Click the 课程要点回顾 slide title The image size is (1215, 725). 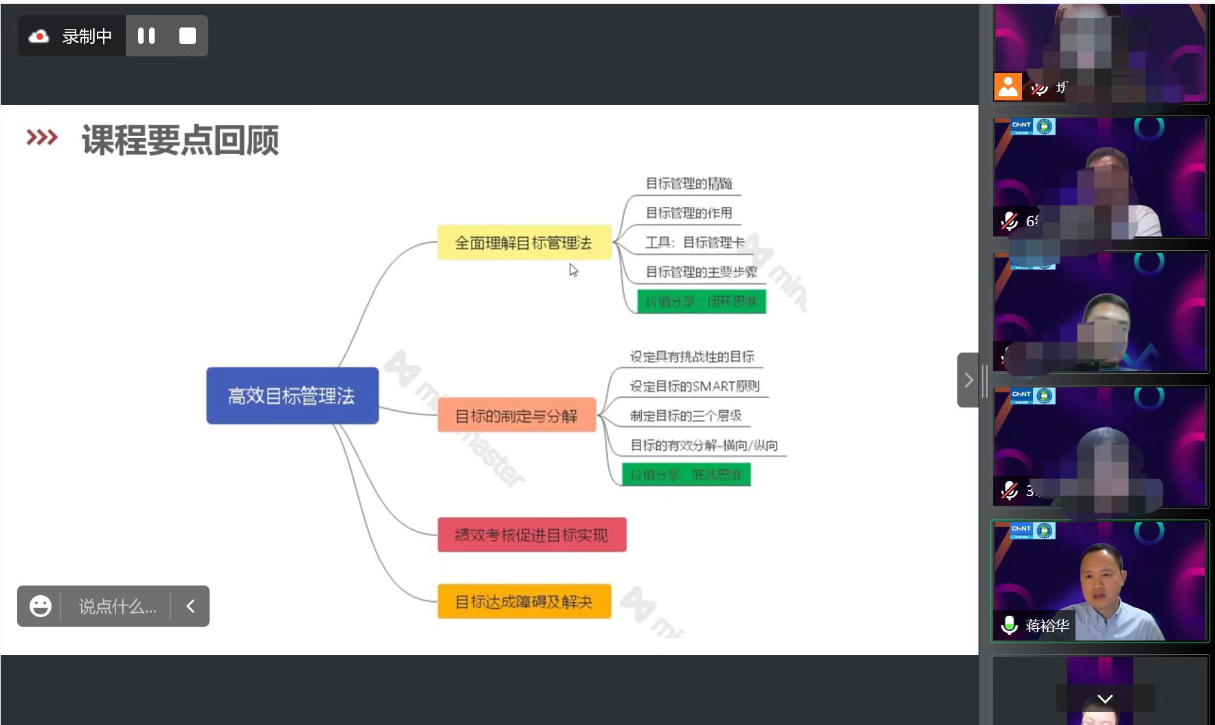point(180,140)
